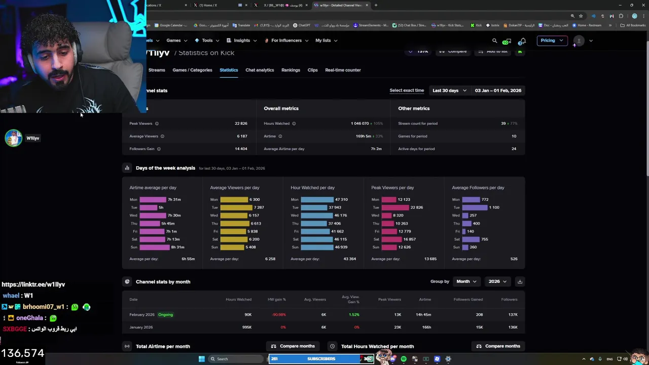Click the green streams counter icon
The image size is (649, 365).
(x=507, y=42)
